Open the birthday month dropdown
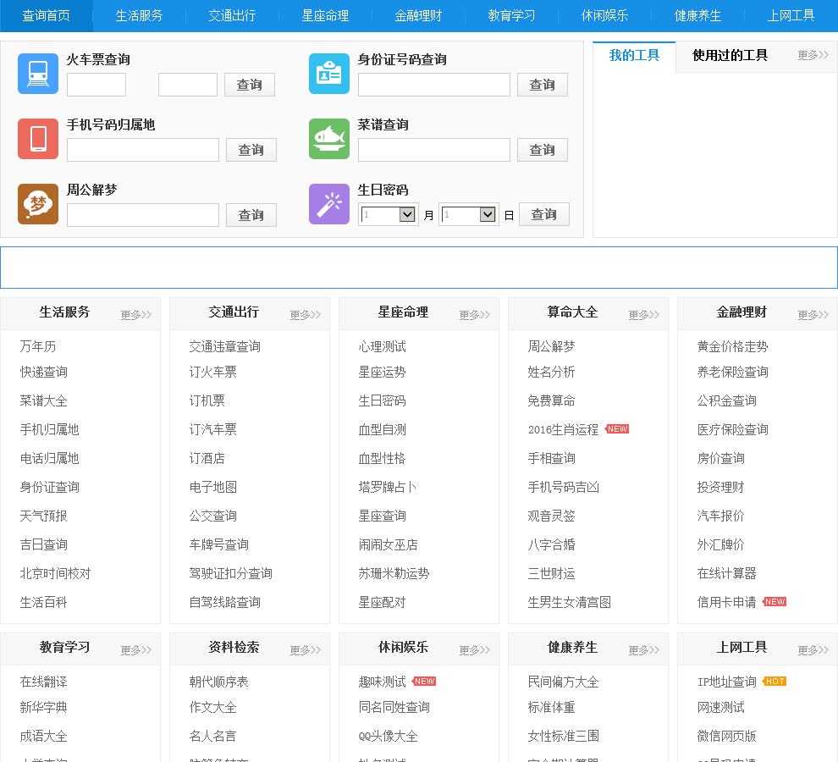Screen dimensions: 838x762 pos(389,215)
